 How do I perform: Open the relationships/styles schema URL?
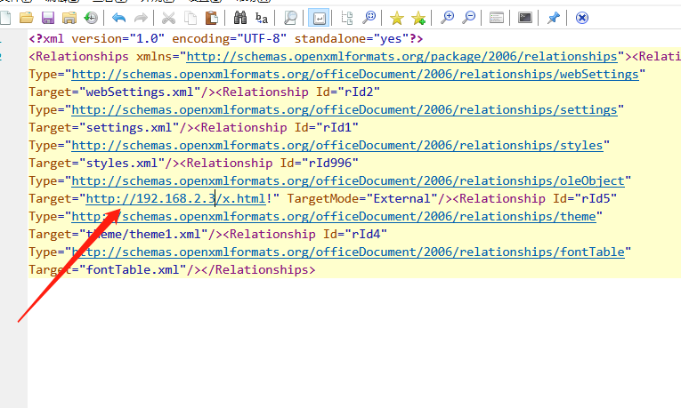(337, 145)
